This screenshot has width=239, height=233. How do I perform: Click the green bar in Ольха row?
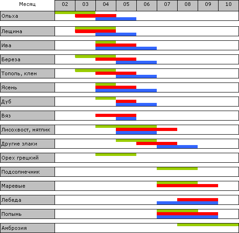click(x=75, y=13)
